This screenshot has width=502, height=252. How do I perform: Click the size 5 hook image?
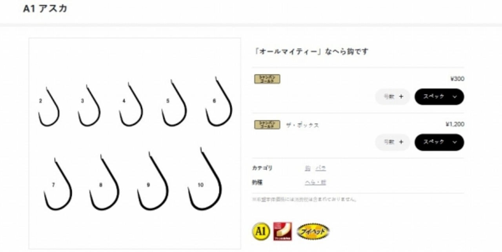[174, 103]
